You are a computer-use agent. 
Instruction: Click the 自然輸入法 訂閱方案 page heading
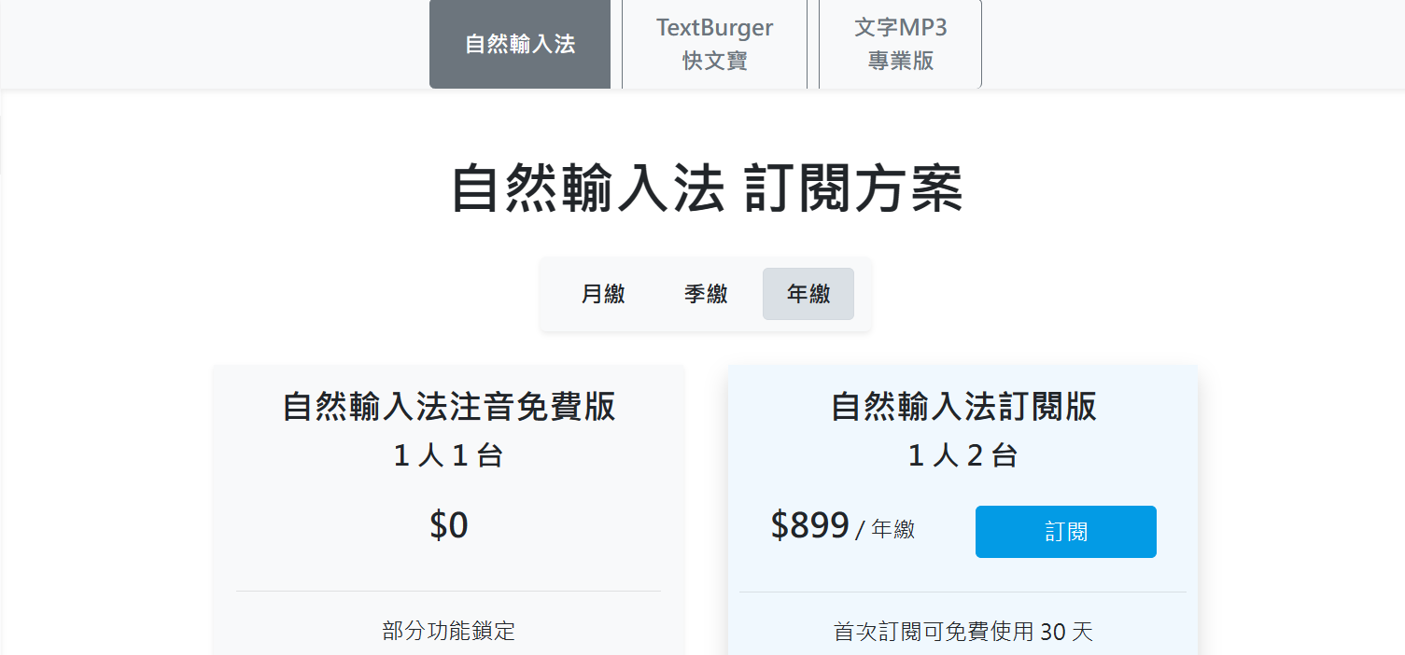[x=707, y=188]
